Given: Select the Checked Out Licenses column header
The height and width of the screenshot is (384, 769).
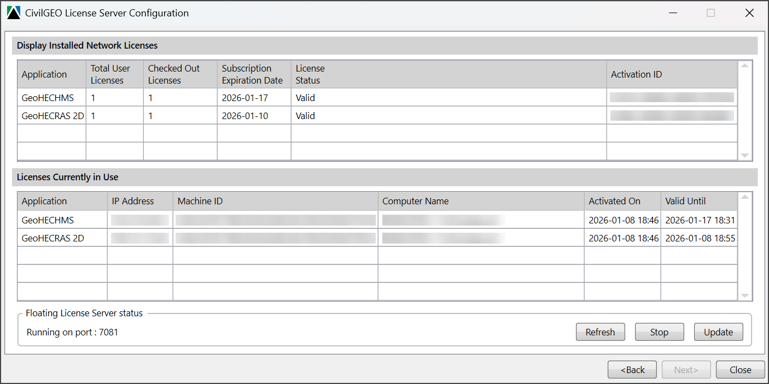Looking at the screenshot, I should click(180, 74).
